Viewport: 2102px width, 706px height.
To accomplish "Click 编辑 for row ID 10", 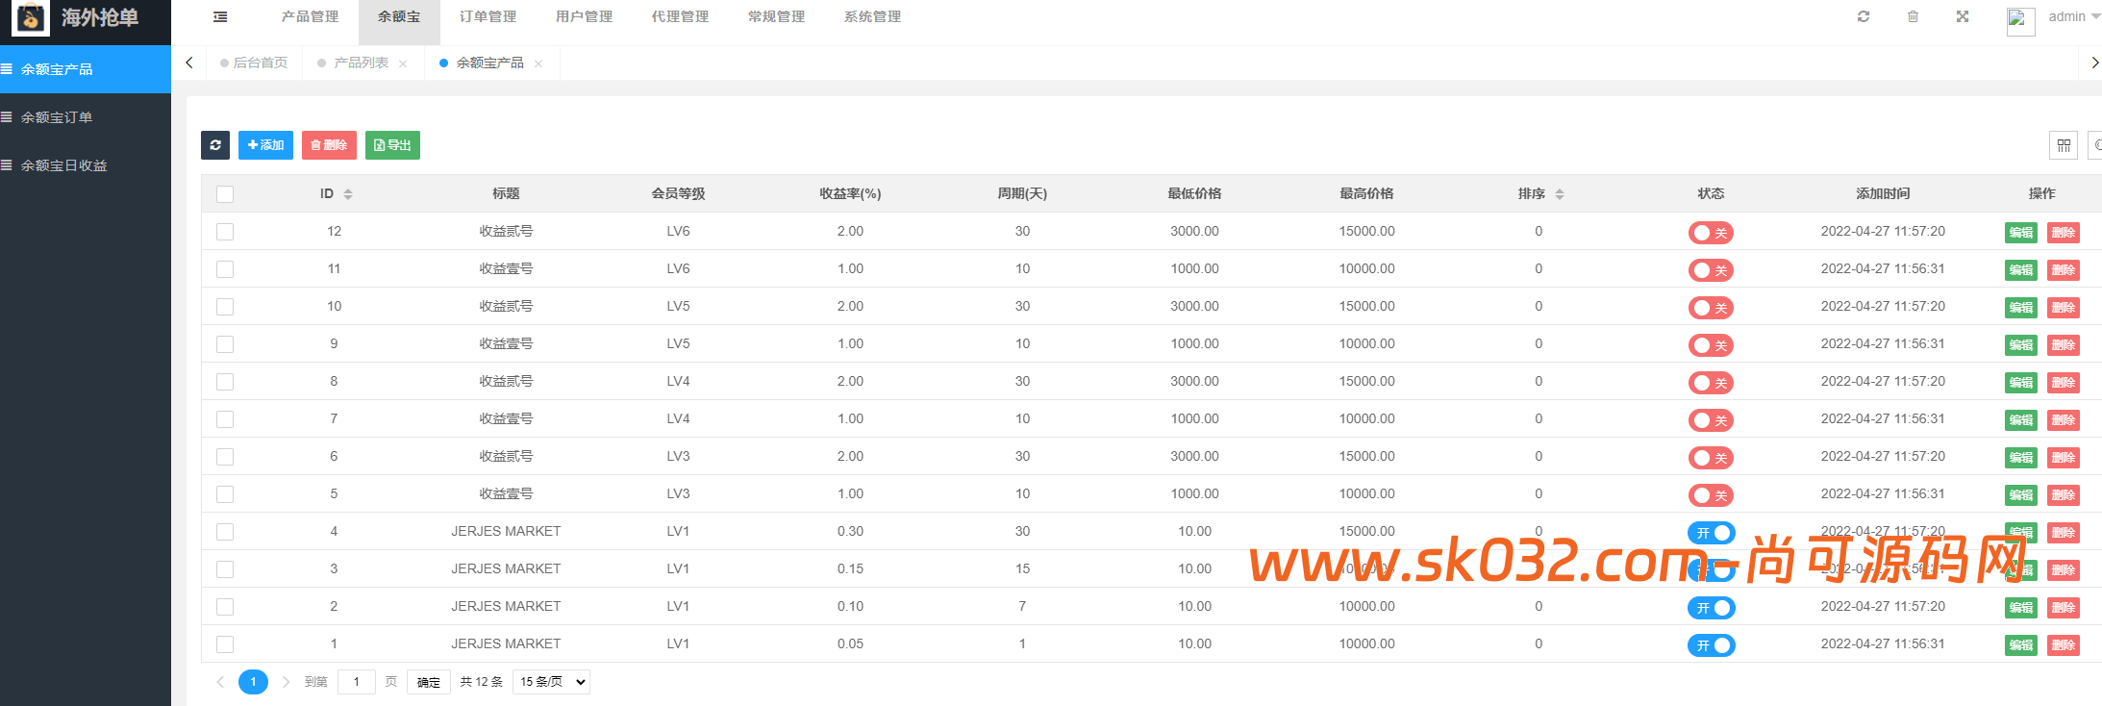I will [2021, 308].
